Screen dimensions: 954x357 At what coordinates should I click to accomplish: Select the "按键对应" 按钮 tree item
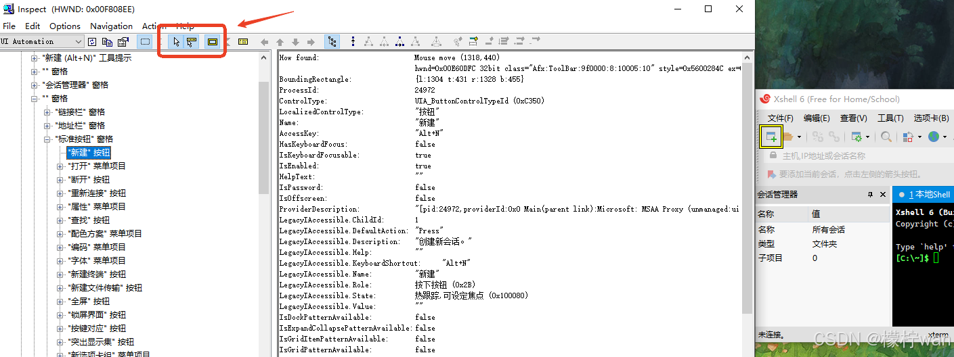[x=97, y=329]
